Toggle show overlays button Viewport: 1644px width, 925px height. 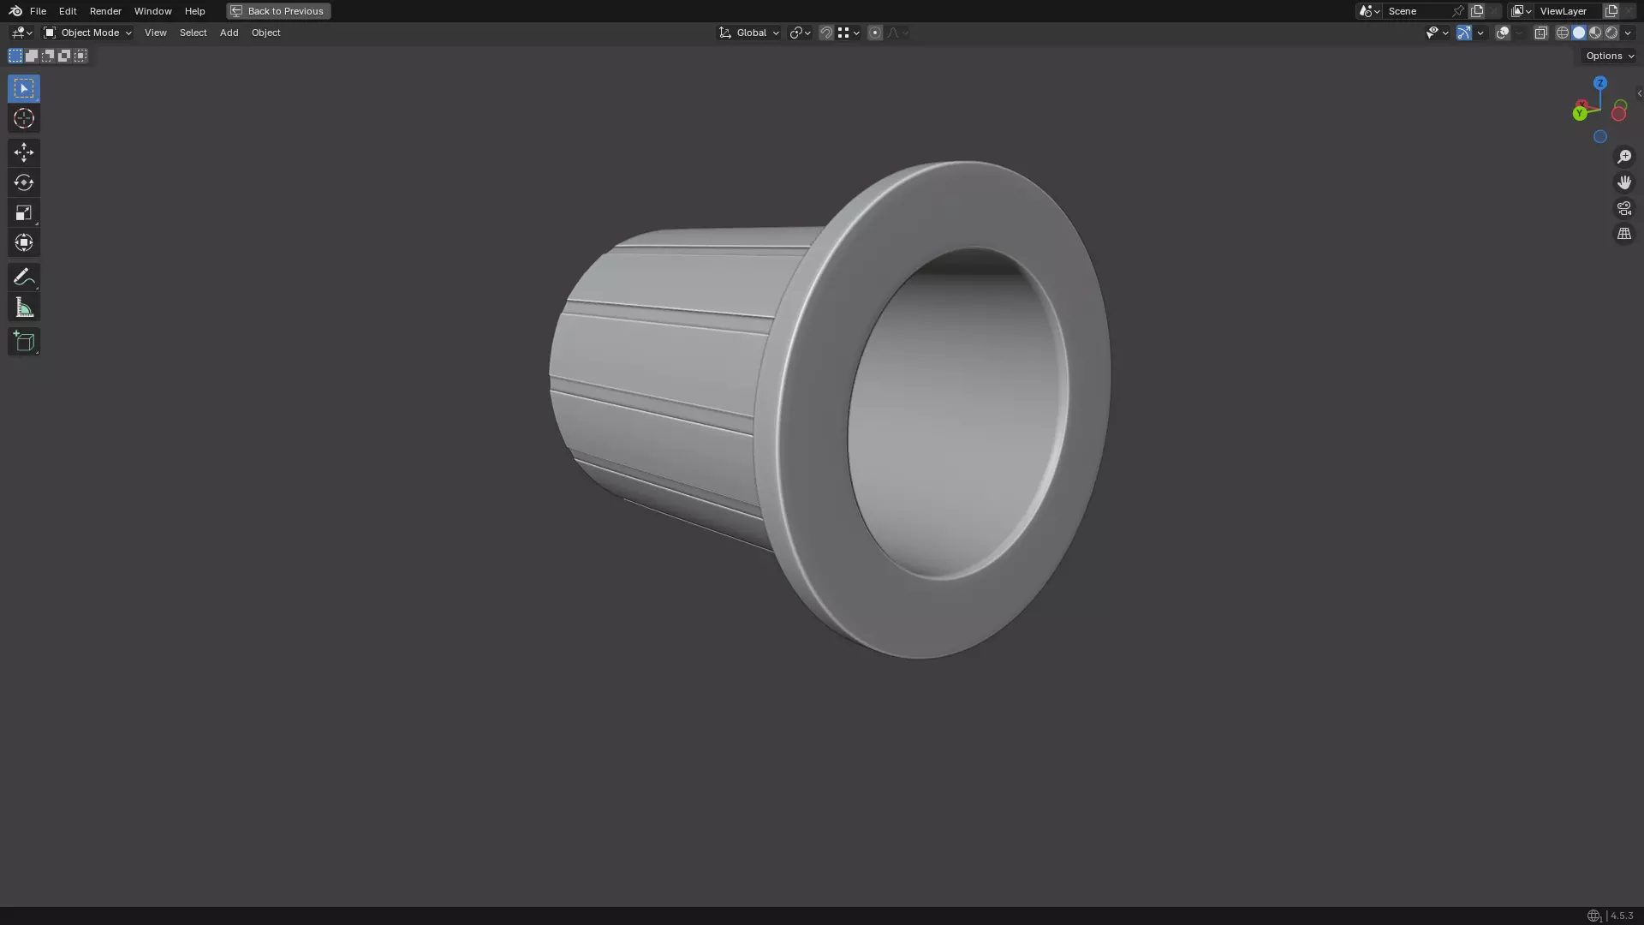tap(1503, 33)
